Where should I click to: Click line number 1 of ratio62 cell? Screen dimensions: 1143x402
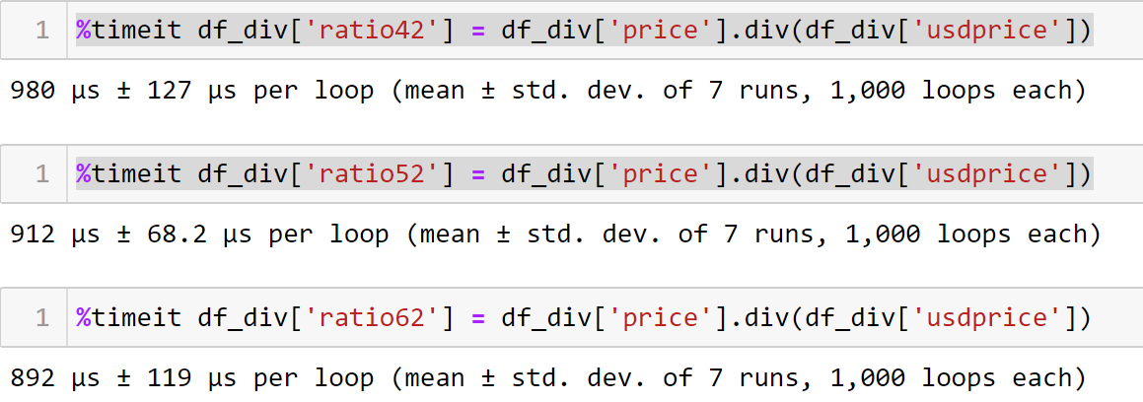point(41,318)
